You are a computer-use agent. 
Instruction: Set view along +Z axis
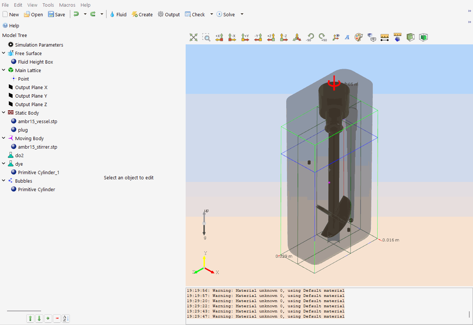(271, 37)
